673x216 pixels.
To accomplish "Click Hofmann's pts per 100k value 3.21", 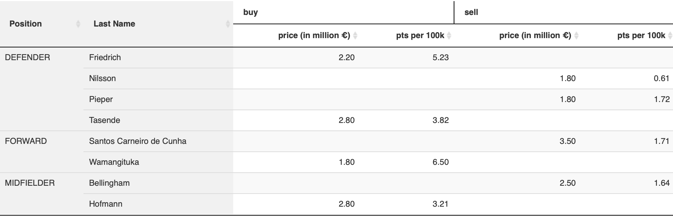I will click(440, 204).
